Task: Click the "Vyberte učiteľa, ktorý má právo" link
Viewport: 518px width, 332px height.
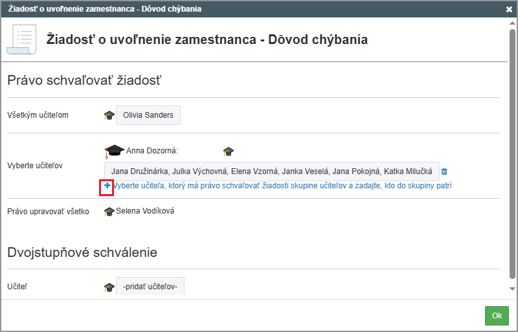Action: tap(282, 186)
